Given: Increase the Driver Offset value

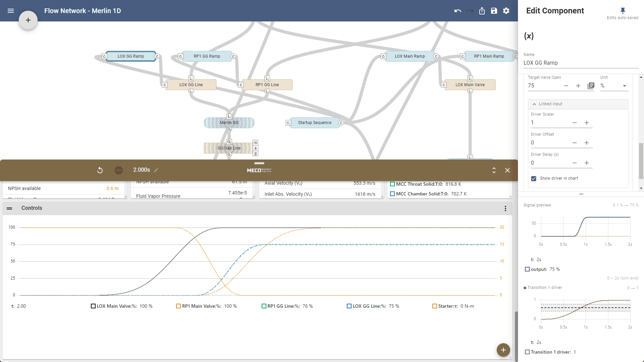Looking at the screenshot, I should pyautogui.click(x=587, y=143).
